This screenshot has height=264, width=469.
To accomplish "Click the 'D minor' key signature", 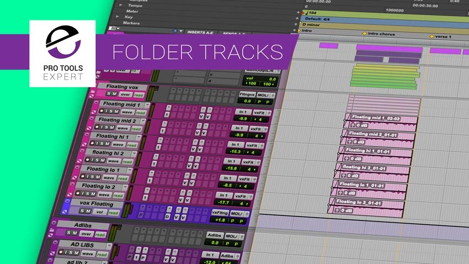I will point(311,24).
